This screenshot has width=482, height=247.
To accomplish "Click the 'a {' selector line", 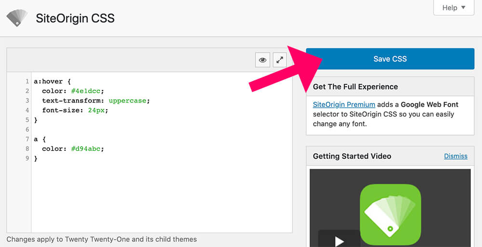I will click(40, 139).
